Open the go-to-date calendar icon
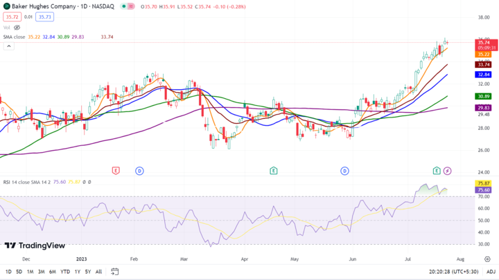 114,272
